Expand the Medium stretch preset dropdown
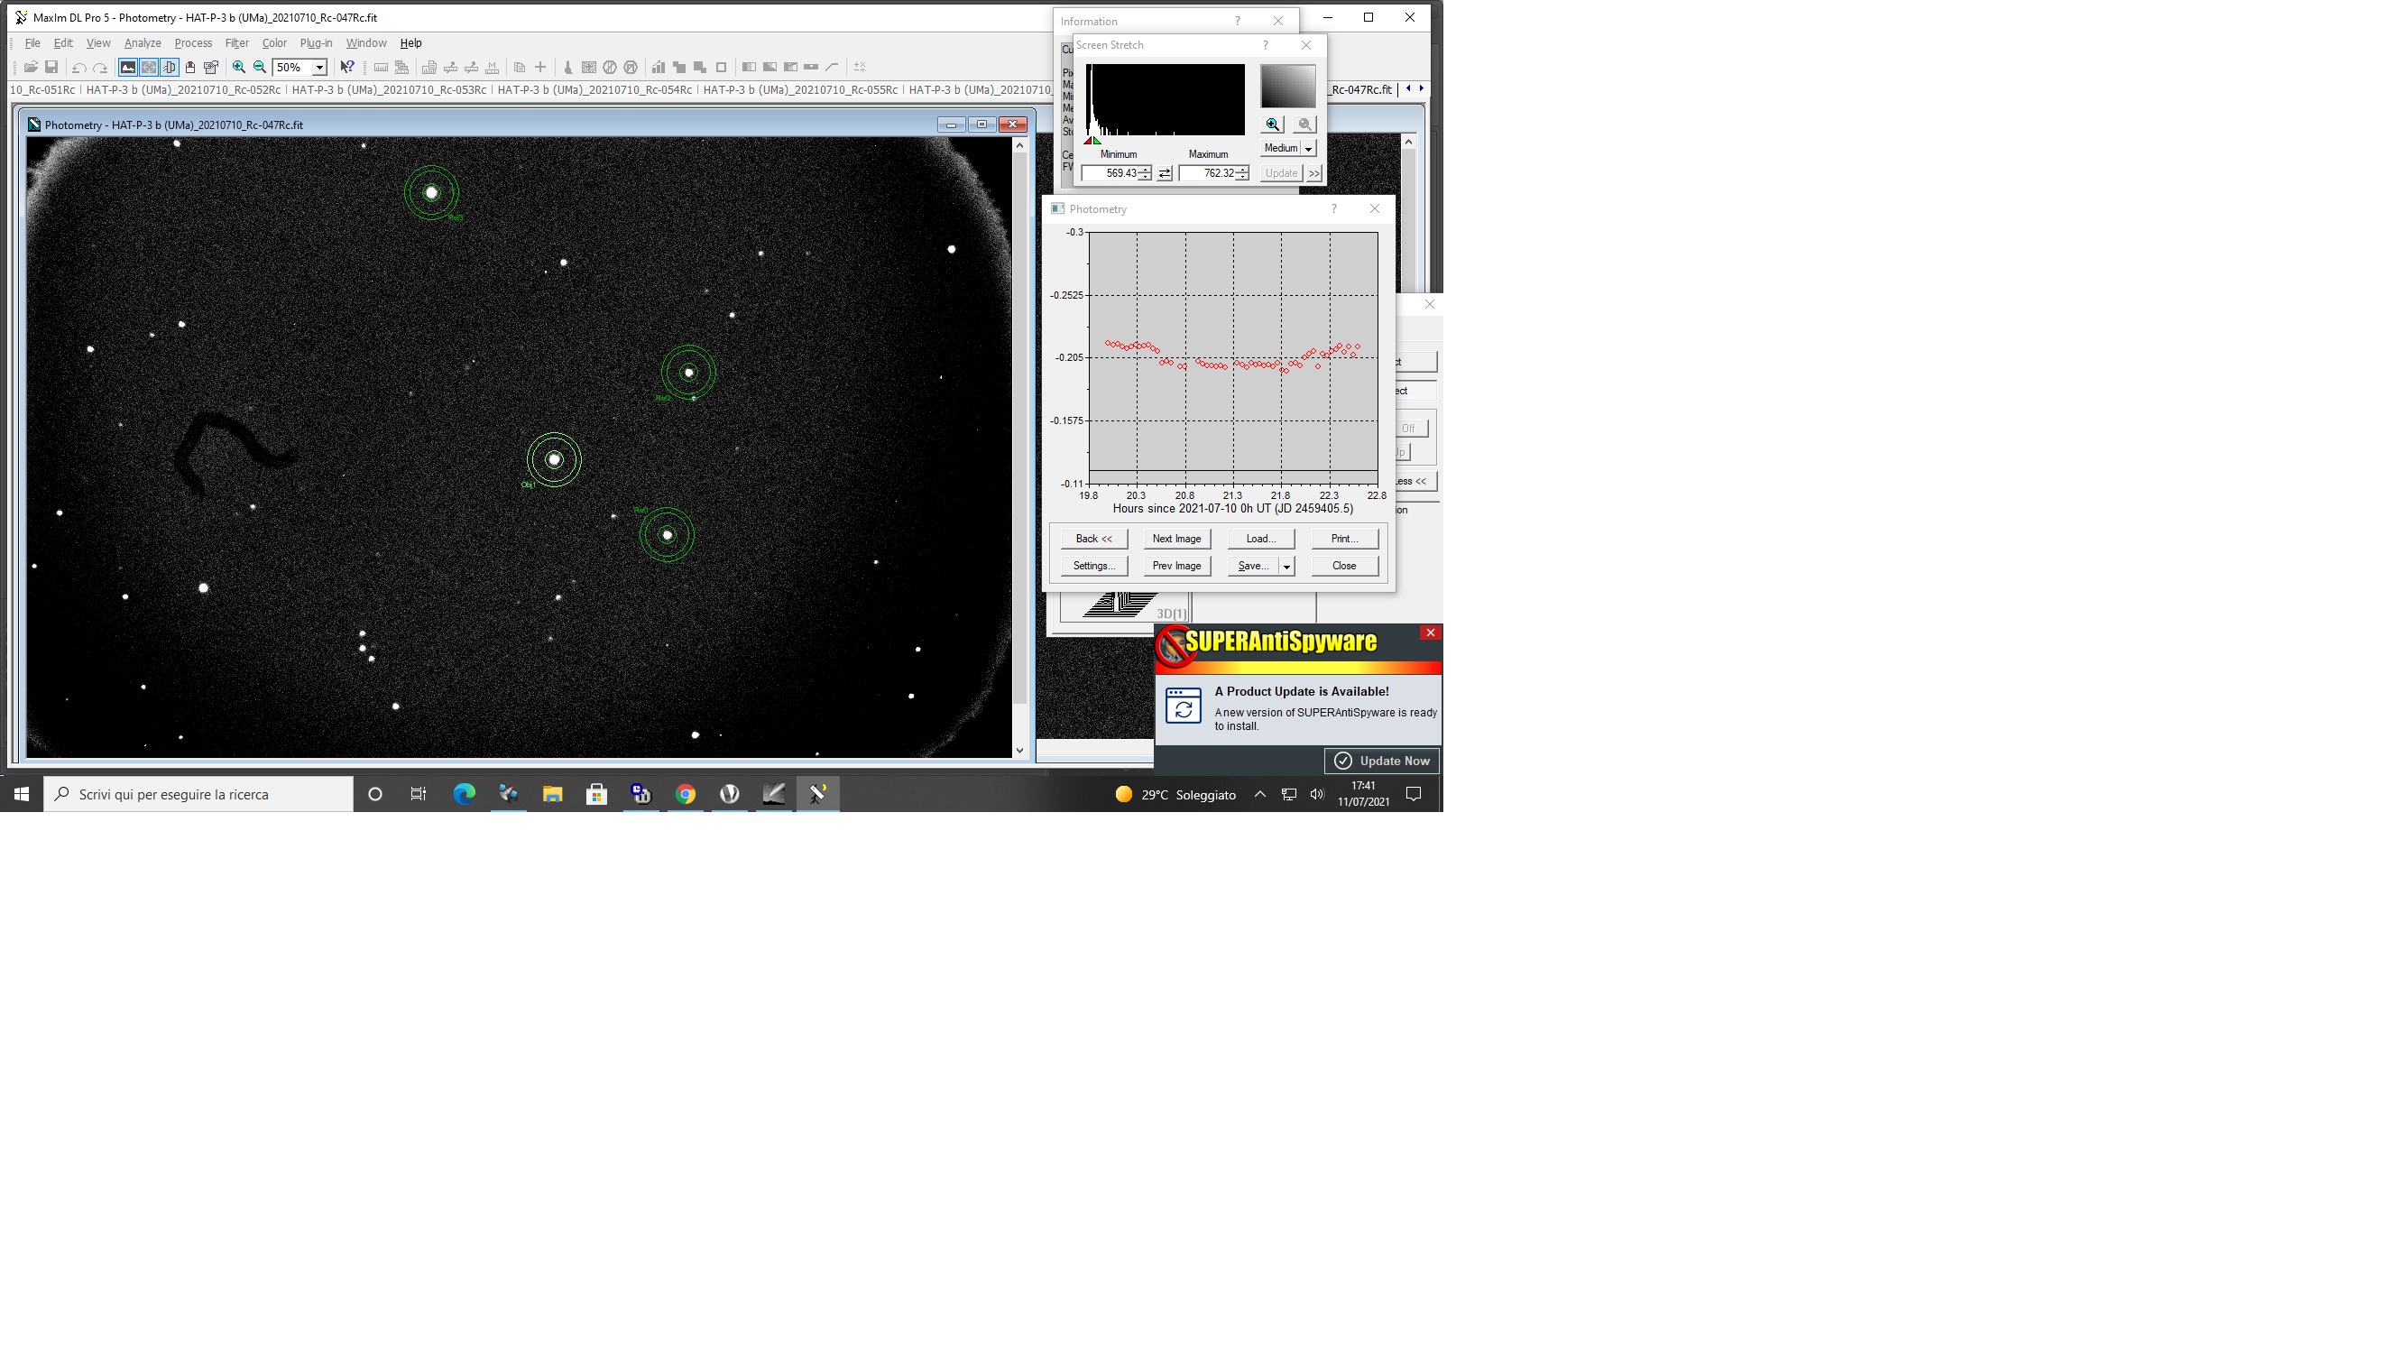The image size is (2396, 1348). 1308,149
